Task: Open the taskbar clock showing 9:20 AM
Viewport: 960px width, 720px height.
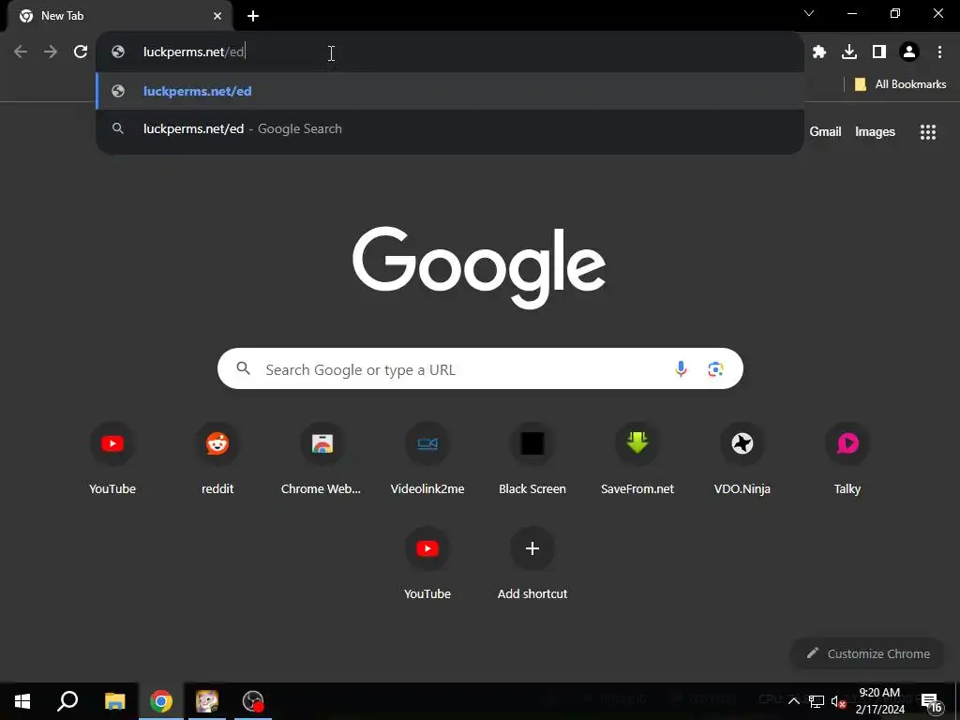Action: tap(879, 701)
